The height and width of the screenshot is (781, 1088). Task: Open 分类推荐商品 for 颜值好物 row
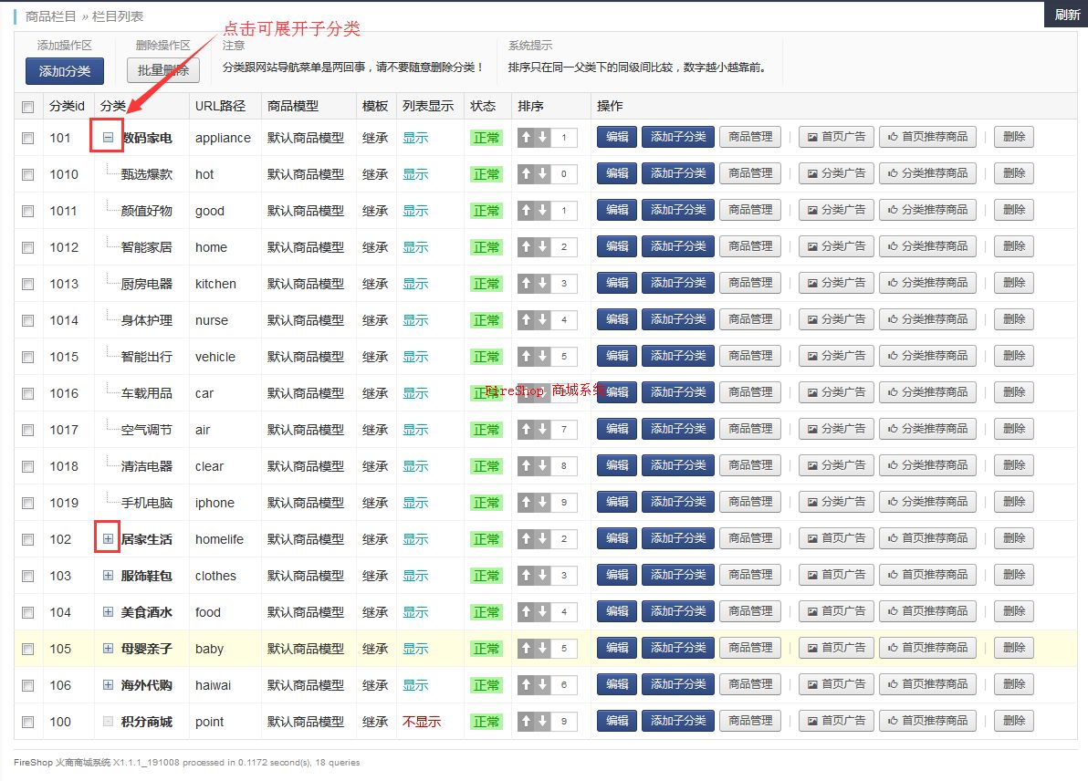[927, 210]
